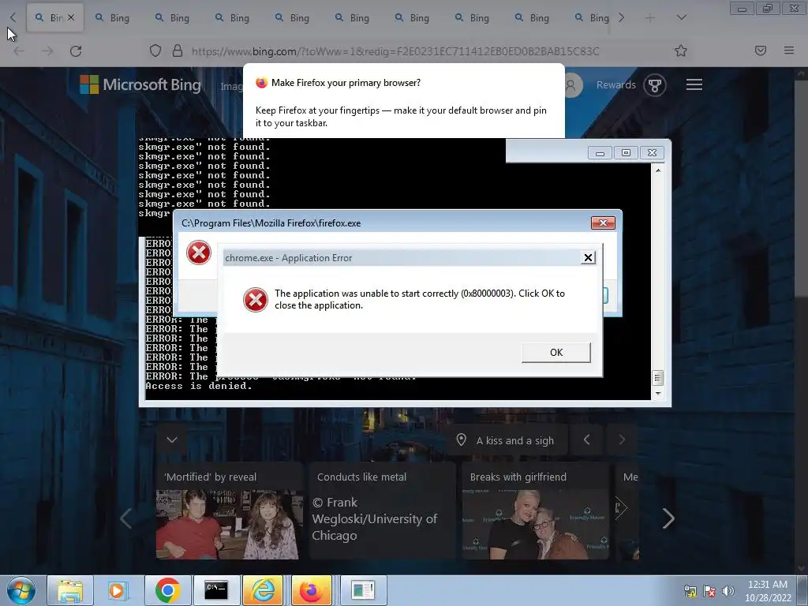The height and width of the screenshot is (606, 808).
Task: Switch to the seventh Bing tab
Action: point(412,18)
